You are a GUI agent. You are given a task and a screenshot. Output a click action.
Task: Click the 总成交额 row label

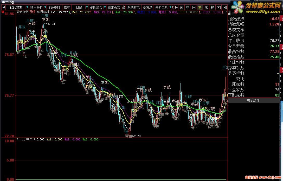pyautogui.click(x=237, y=30)
